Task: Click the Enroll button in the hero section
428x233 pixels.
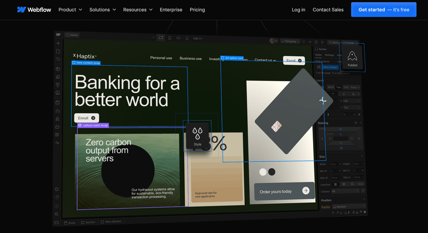Action: (86, 118)
